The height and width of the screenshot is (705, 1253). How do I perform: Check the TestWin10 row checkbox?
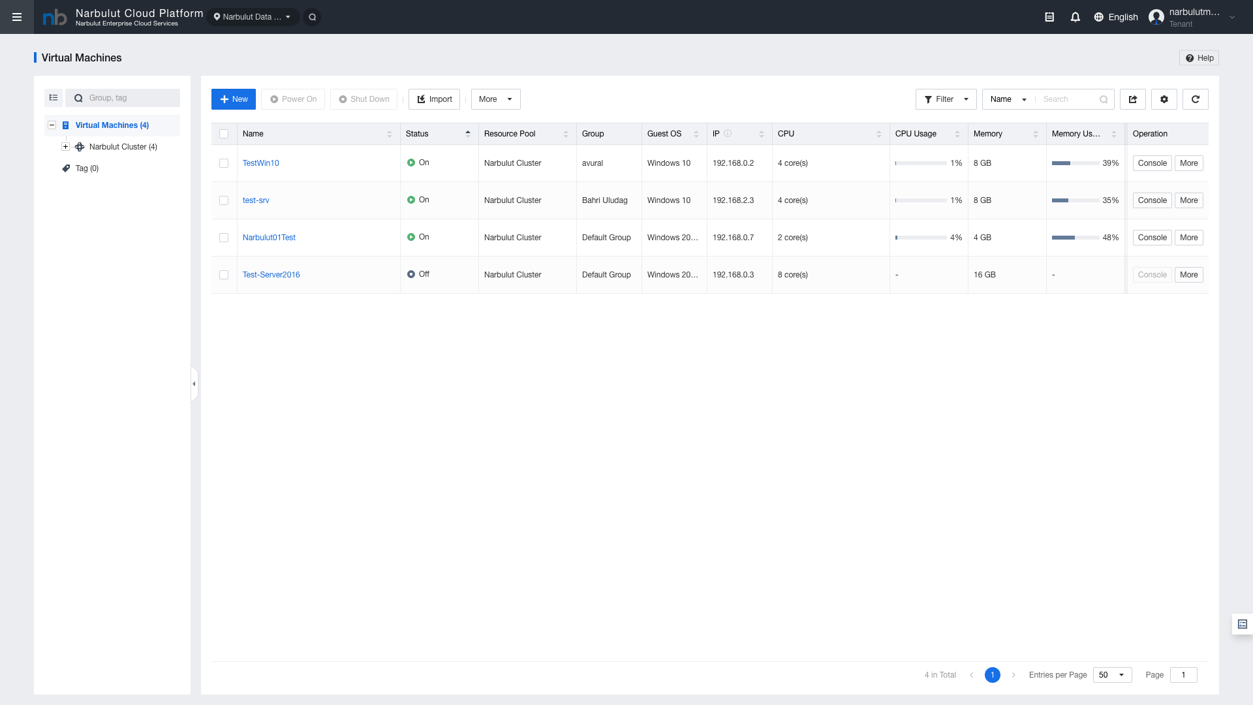[224, 163]
